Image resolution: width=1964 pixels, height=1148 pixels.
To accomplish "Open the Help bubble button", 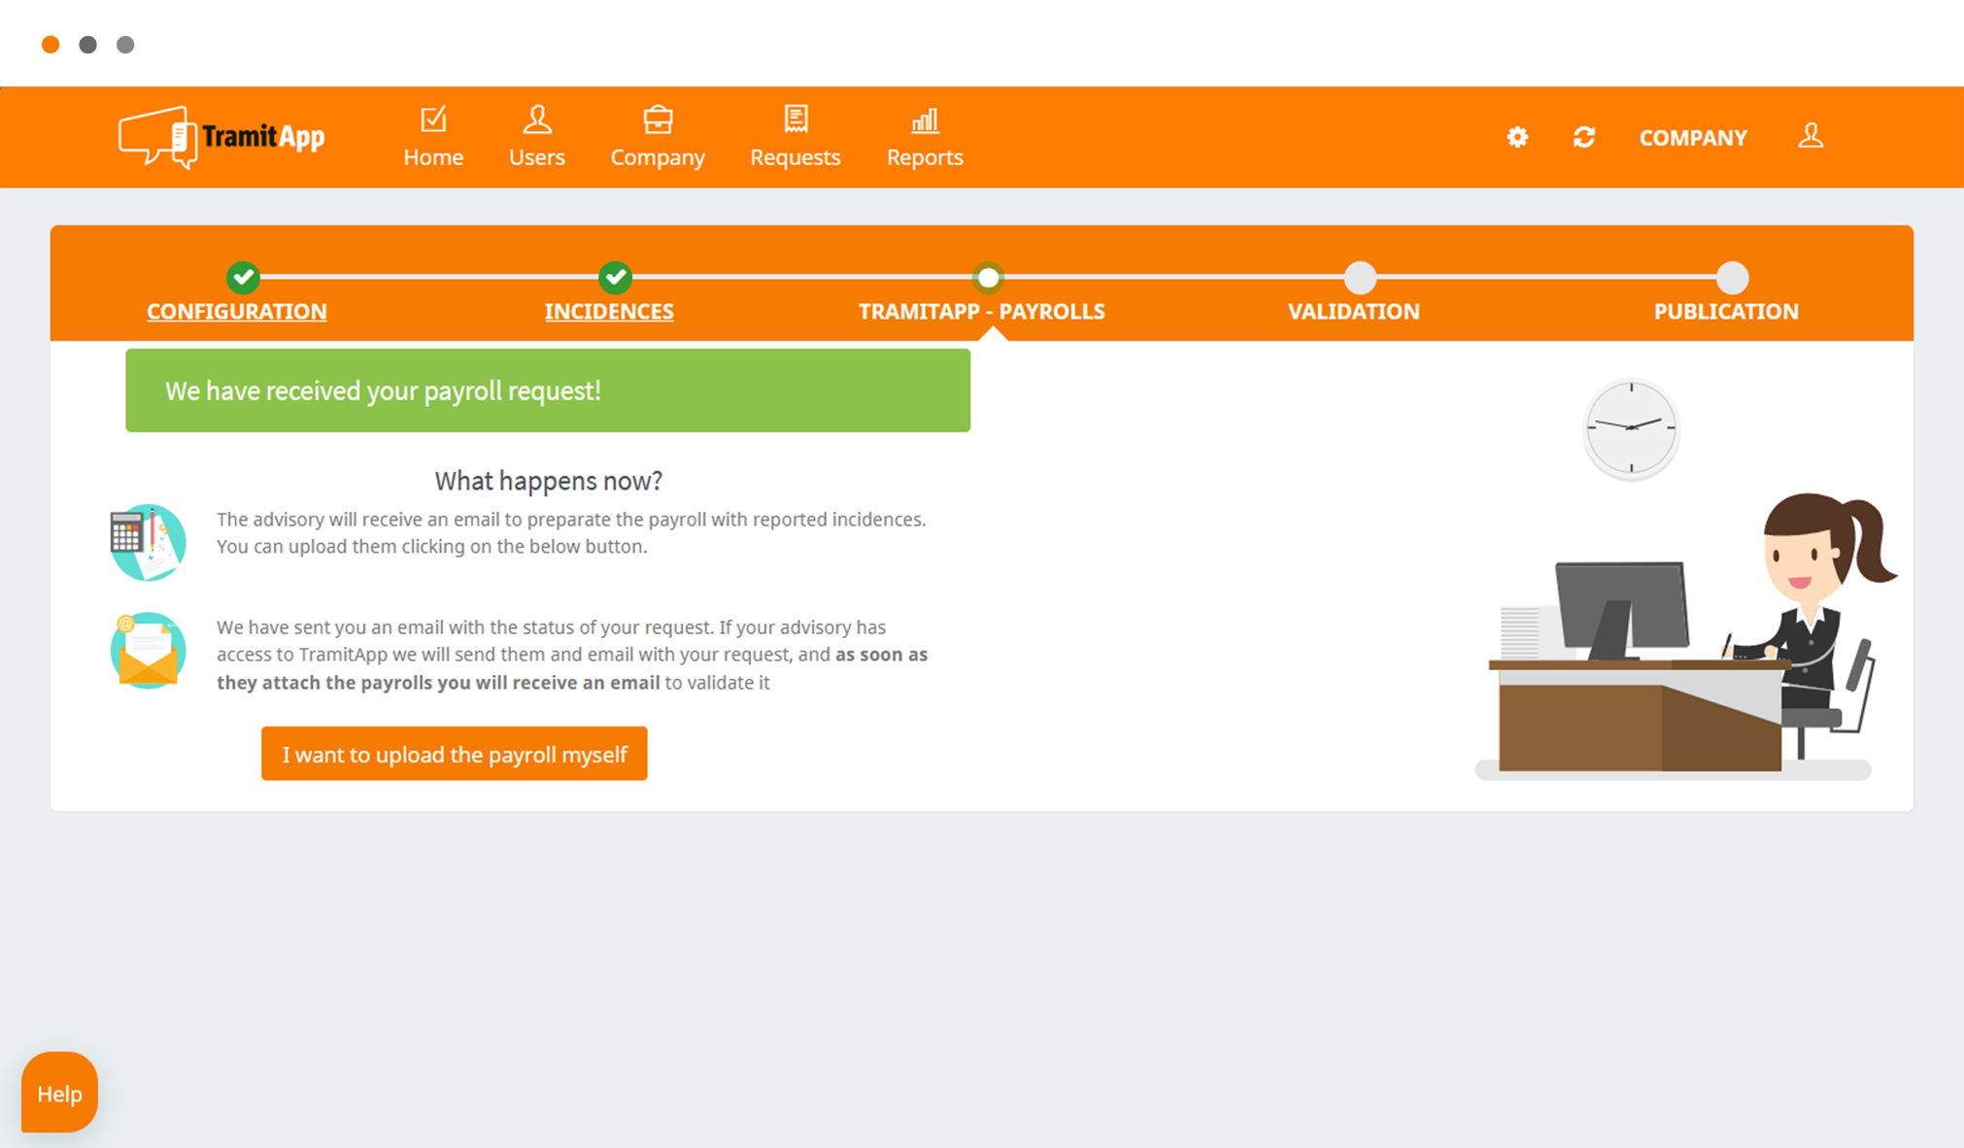I will [59, 1093].
